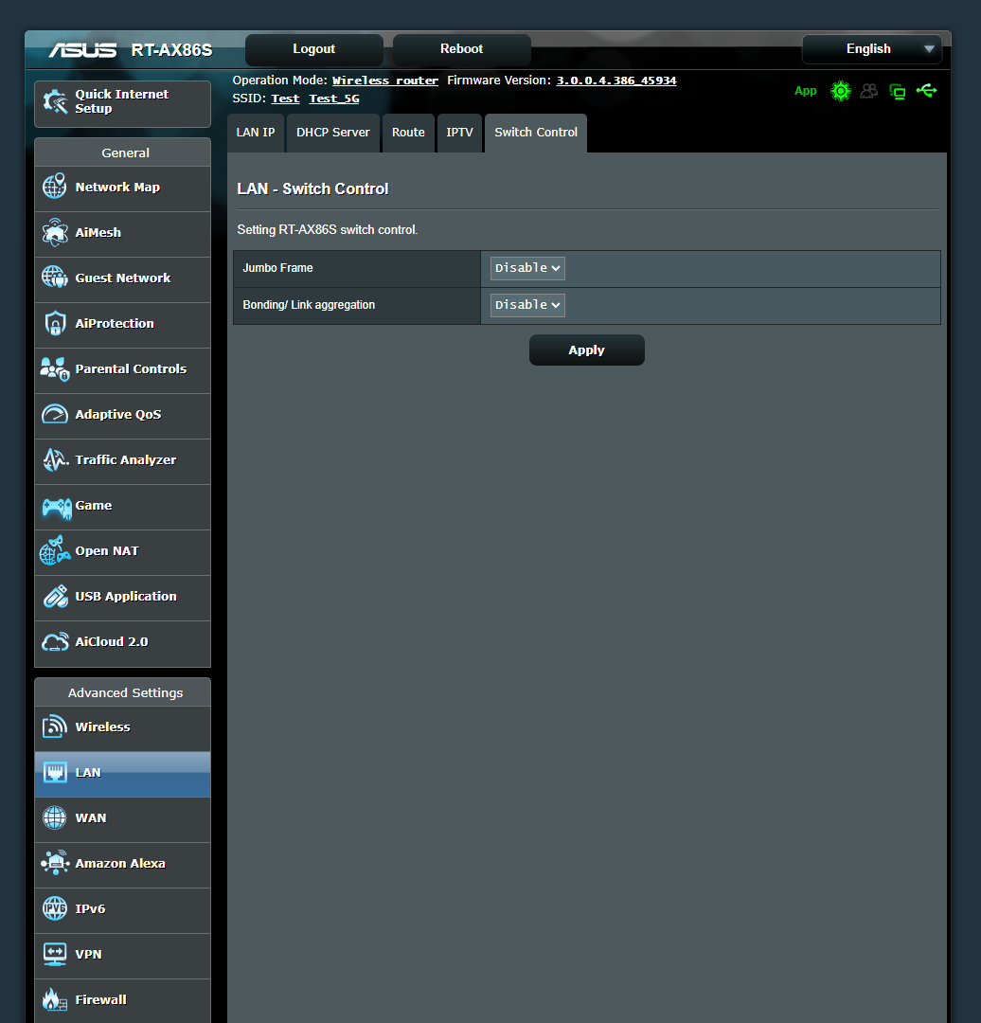Open the Amazon Alexa menu label
This screenshot has width=981, height=1023.
[x=120, y=863]
